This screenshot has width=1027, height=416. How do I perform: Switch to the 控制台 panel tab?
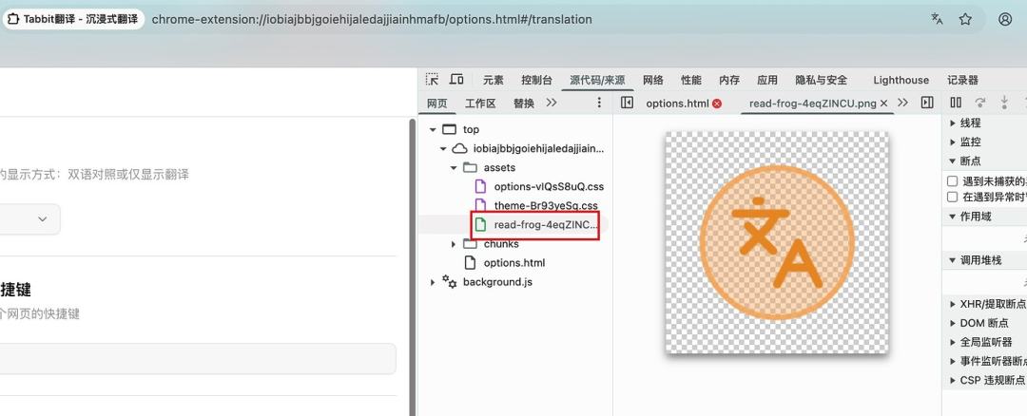coord(536,80)
